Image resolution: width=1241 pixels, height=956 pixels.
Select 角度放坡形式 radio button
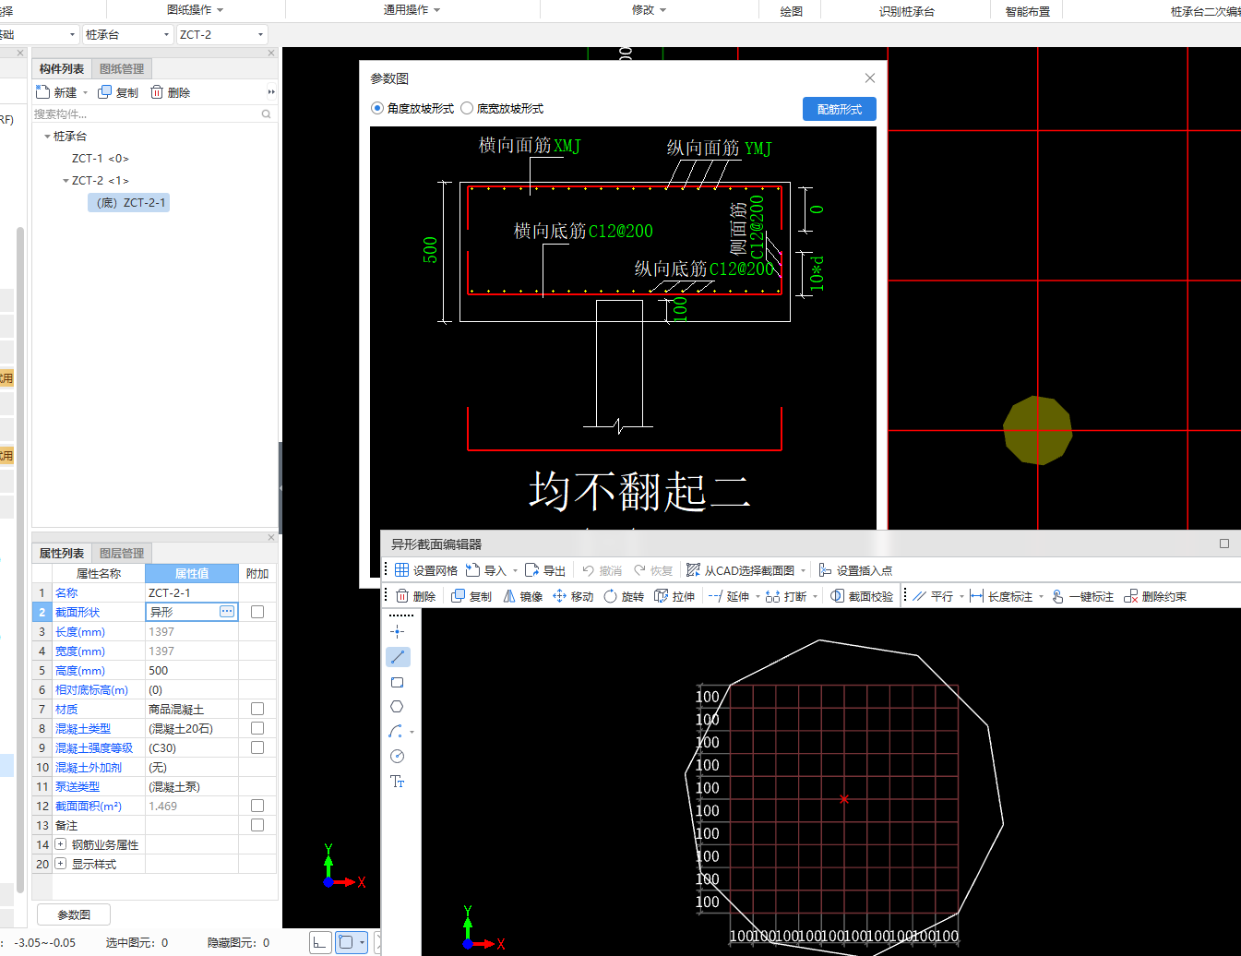pos(377,108)
